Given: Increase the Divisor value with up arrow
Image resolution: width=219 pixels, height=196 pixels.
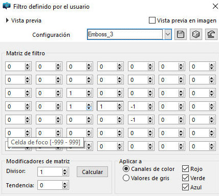Looking at the screenshot, I should [64, 170].
